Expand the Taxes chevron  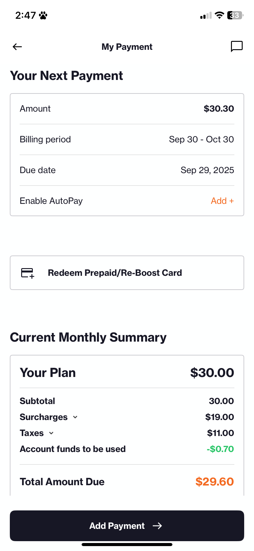pos(51,433)
